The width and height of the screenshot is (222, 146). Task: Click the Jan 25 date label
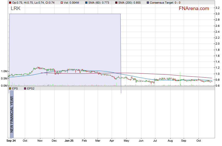point(69,141)
